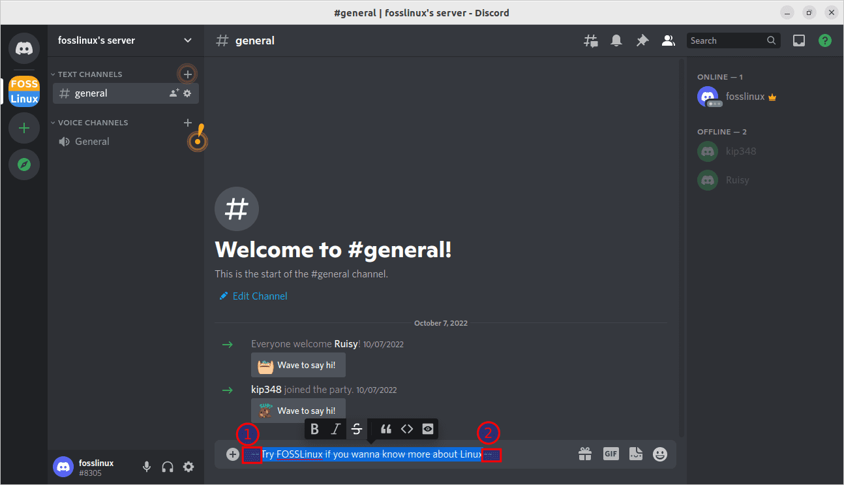Screen dimensions: 844x485
Task: Click the Edit Channel link
Action: [x=254, y=296]
